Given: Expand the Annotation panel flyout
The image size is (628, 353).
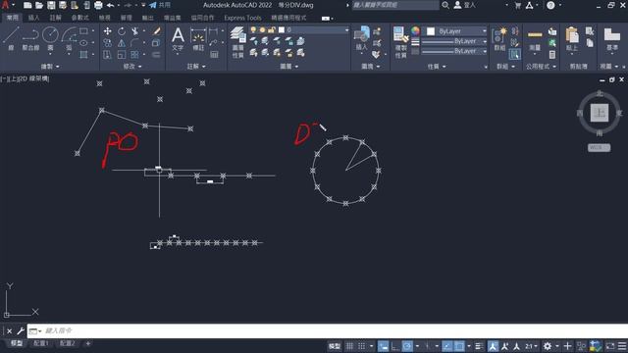Looking at the screenshot, I should pyautogui.click(x=196, y=67).
